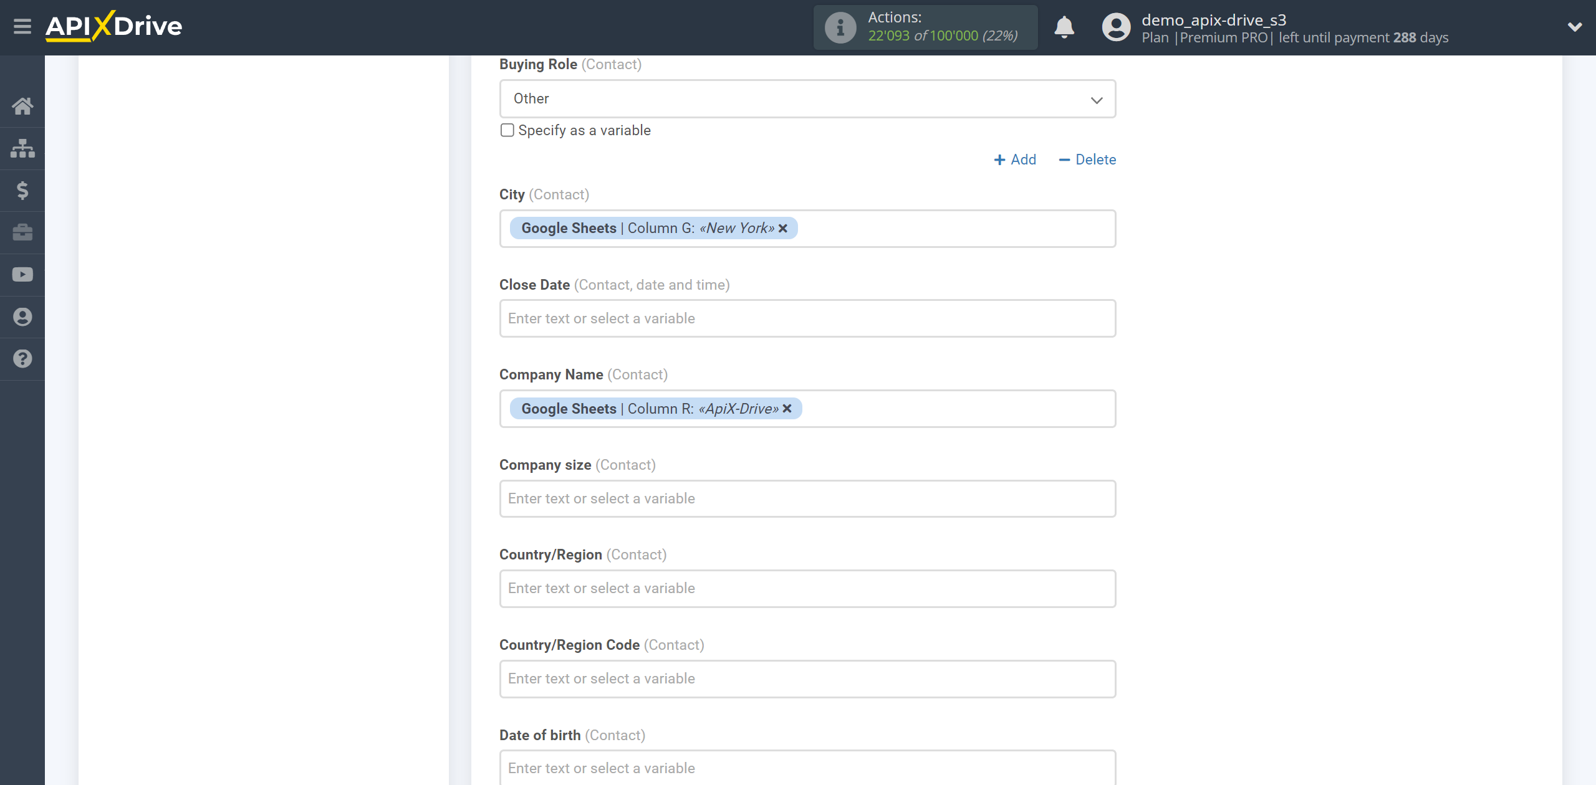Remove Google Sheets City column tag
The height and width of the screenshot is (785, 1596).
[x=783, y=228]
